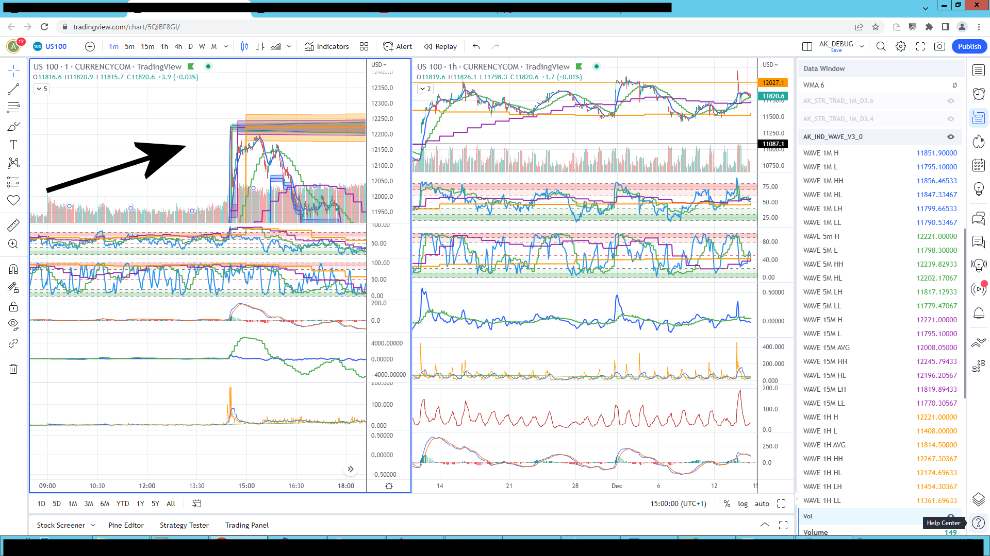
Task: Select the Text tool in the left toolbar
Action: (x=13, y=145)
